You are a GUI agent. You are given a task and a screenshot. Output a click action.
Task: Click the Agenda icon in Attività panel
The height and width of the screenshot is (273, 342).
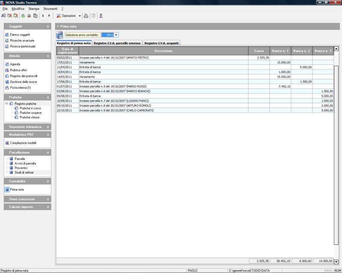(x=6, y=64)
